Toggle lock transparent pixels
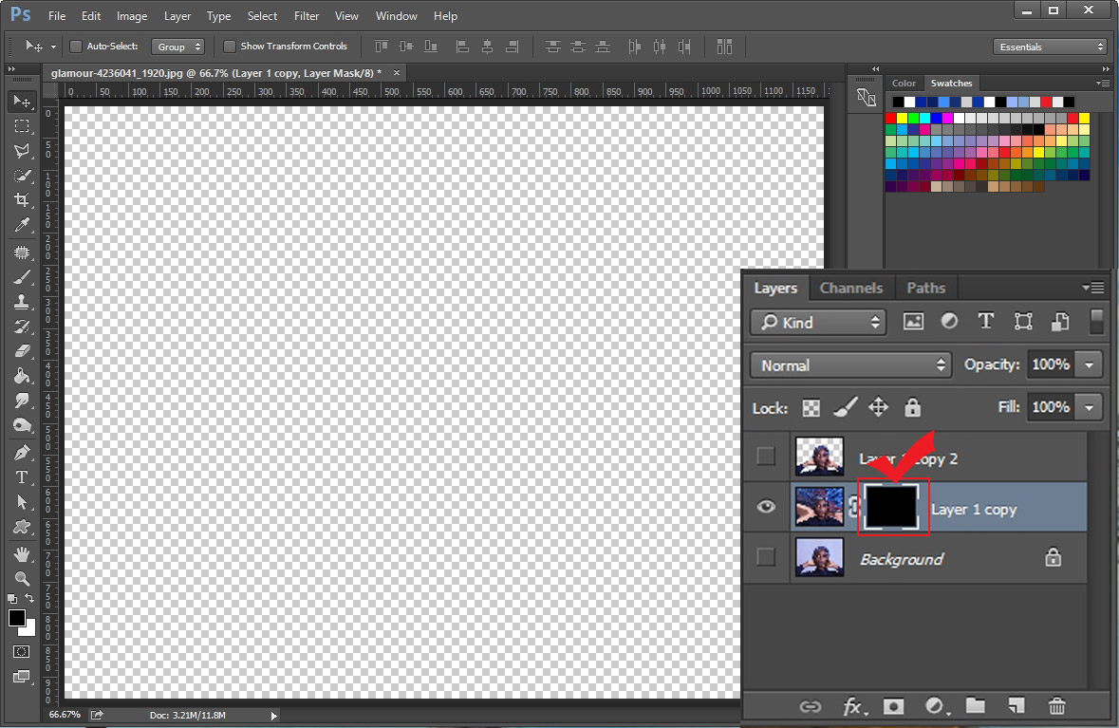The image size is (1119, 728). [811, 407]
